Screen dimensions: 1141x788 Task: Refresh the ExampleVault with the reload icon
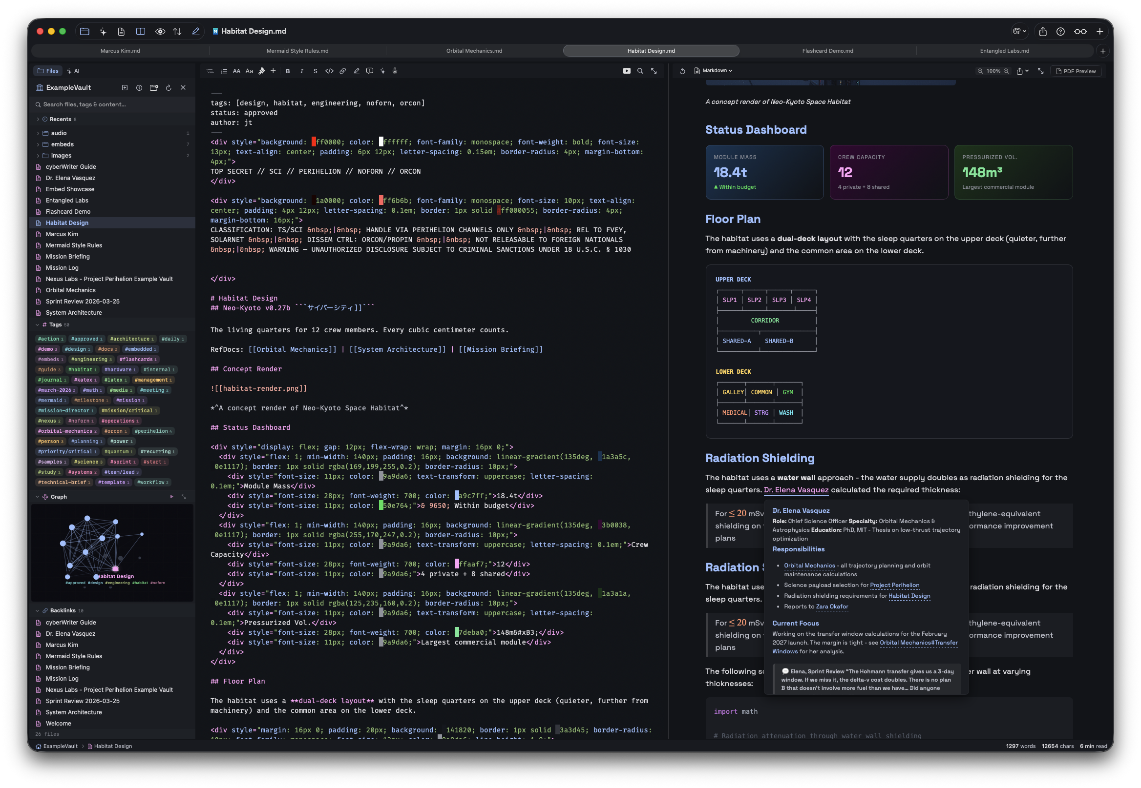[169, 87]
